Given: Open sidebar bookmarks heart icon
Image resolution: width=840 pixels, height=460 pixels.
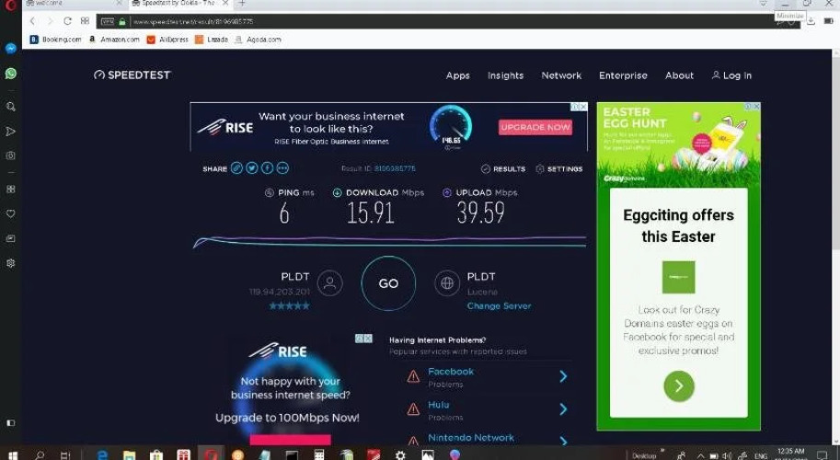Looking at the screenshot, I should pos(11,213).
